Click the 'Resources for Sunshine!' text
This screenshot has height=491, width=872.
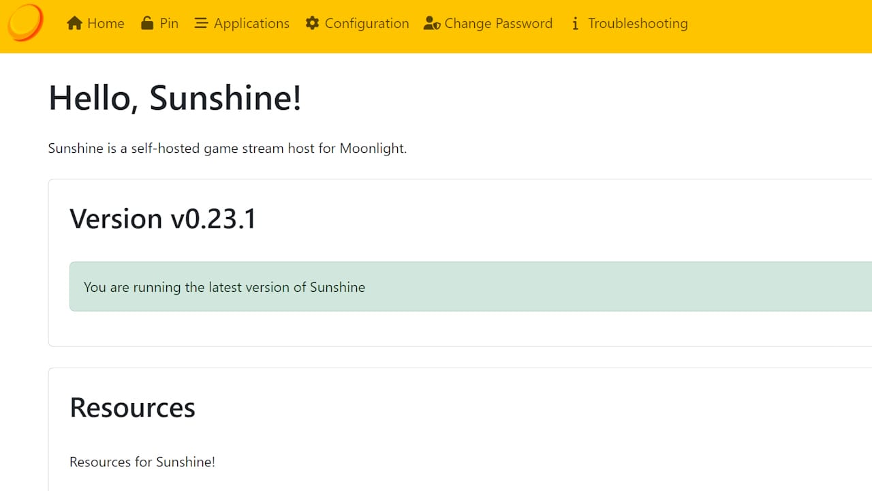click(x=142, y=462)
